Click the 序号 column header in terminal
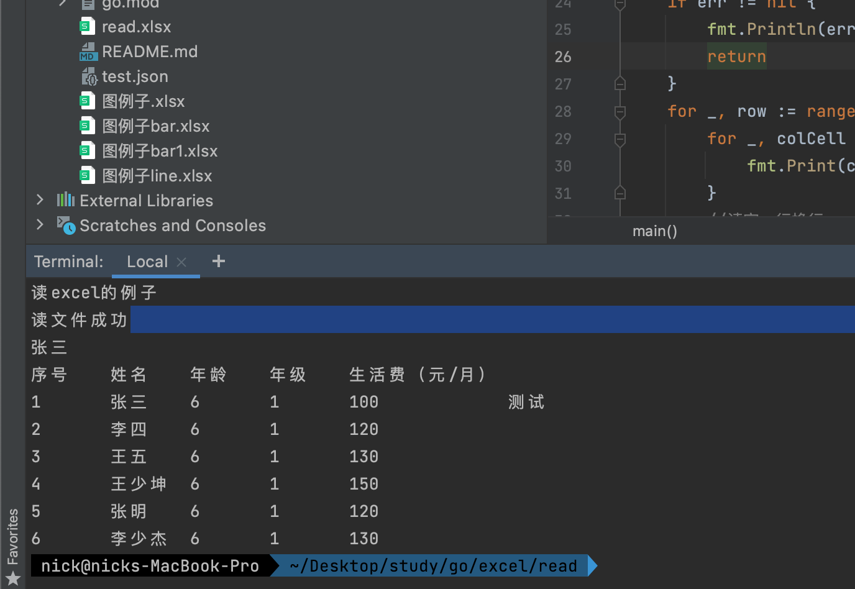The height and width of the screenshot is (589, 855). pyautogui.click(x=49, y=375)
